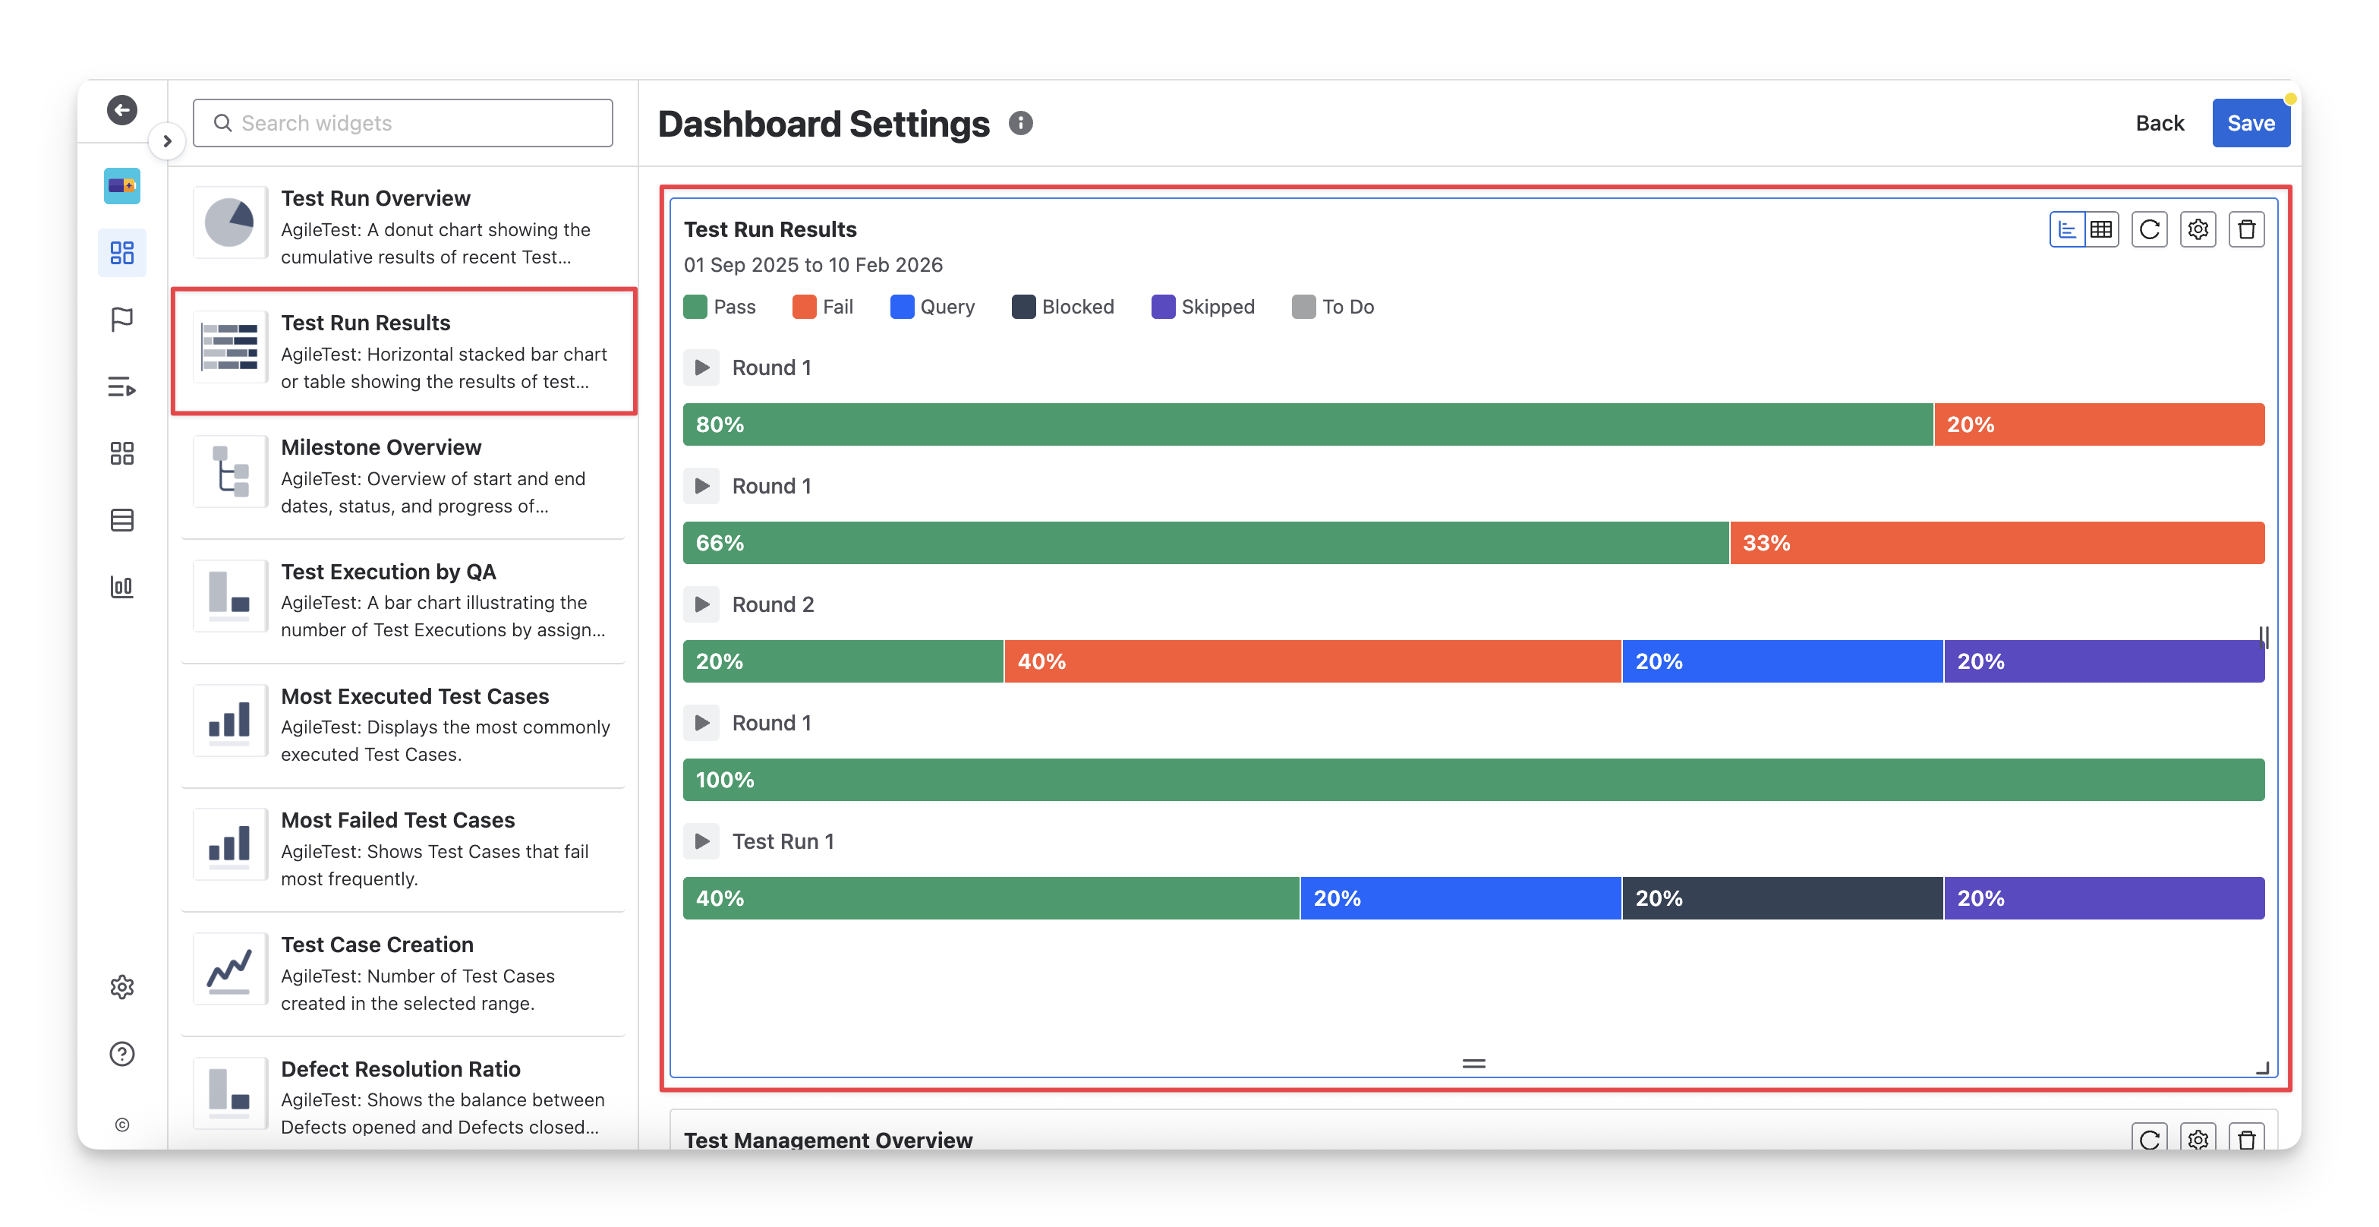Expand the Test Run 1 row
This screenshot has width=2379, height=1227.
click(x=702, y=841)
